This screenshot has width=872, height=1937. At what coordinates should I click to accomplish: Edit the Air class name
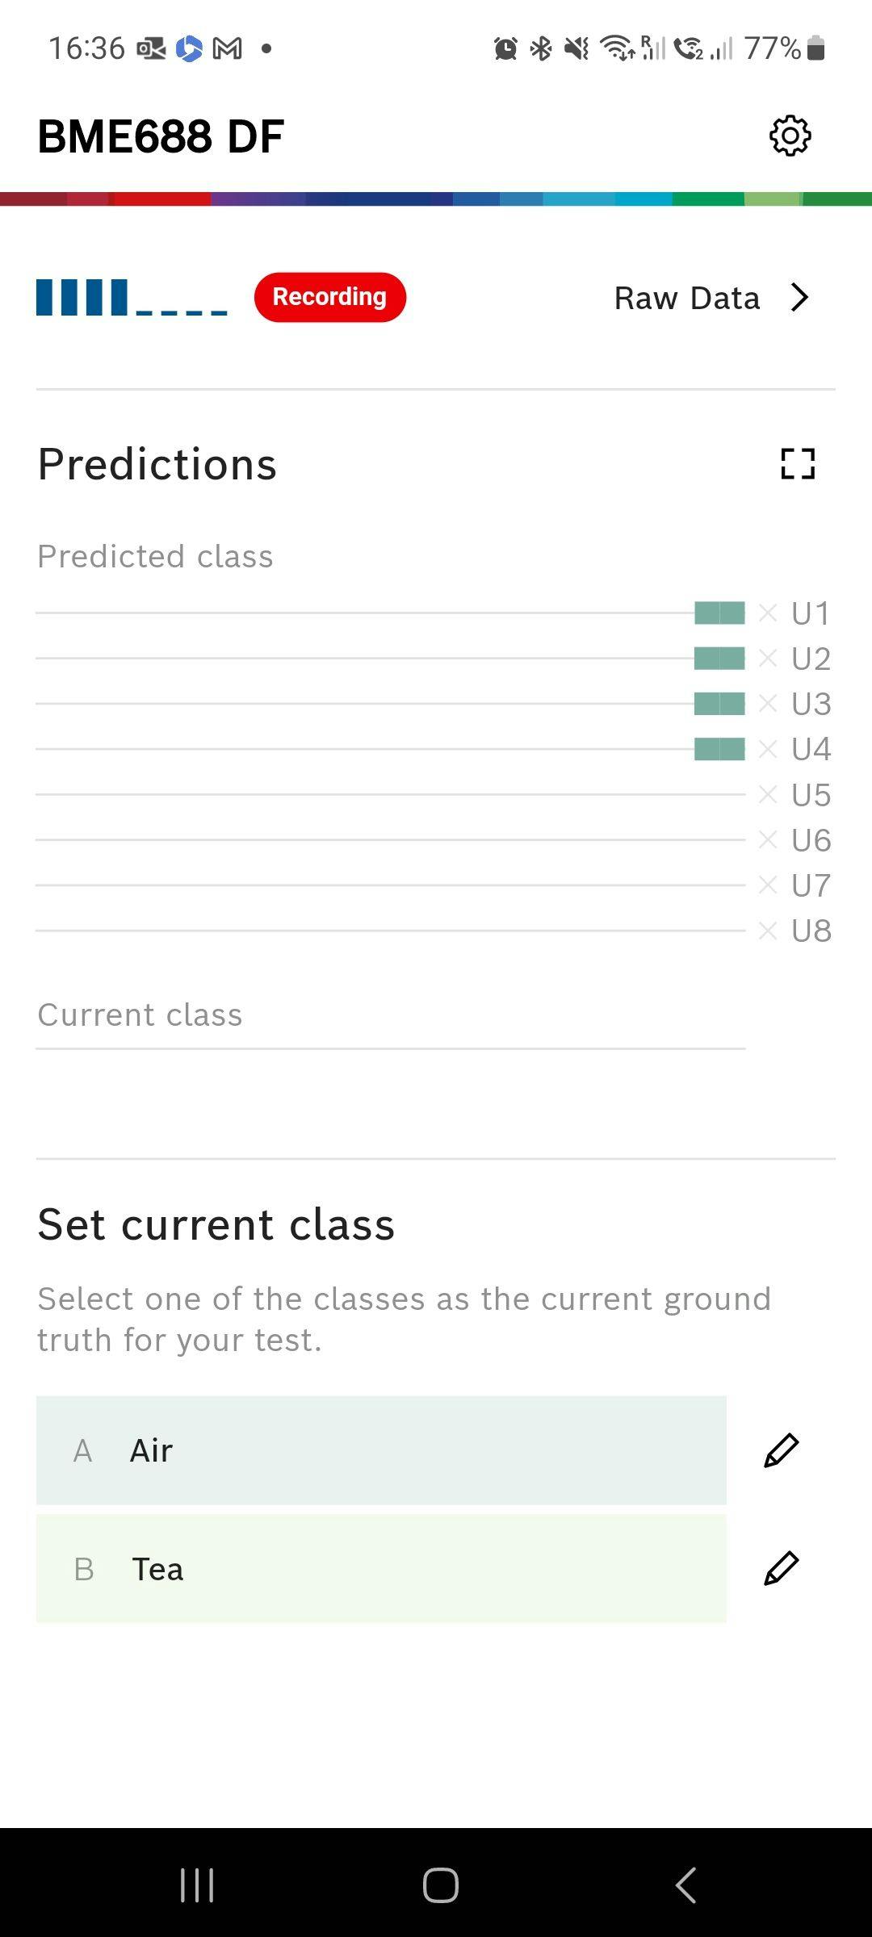tap(781, 1450)
